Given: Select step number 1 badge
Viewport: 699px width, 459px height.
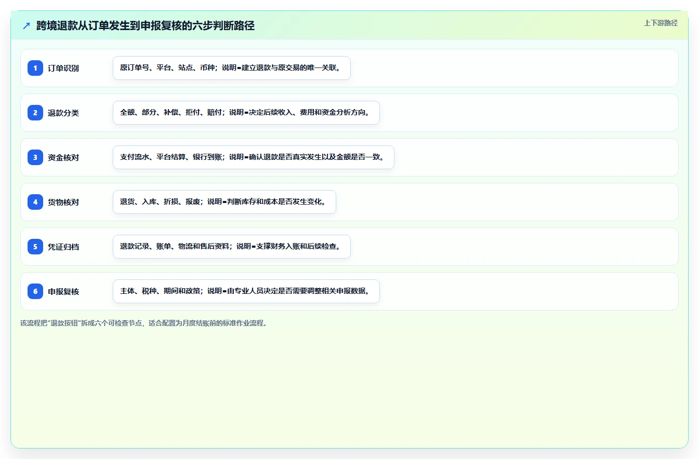Looking at the screenshot, I should (x=35, y=68).
